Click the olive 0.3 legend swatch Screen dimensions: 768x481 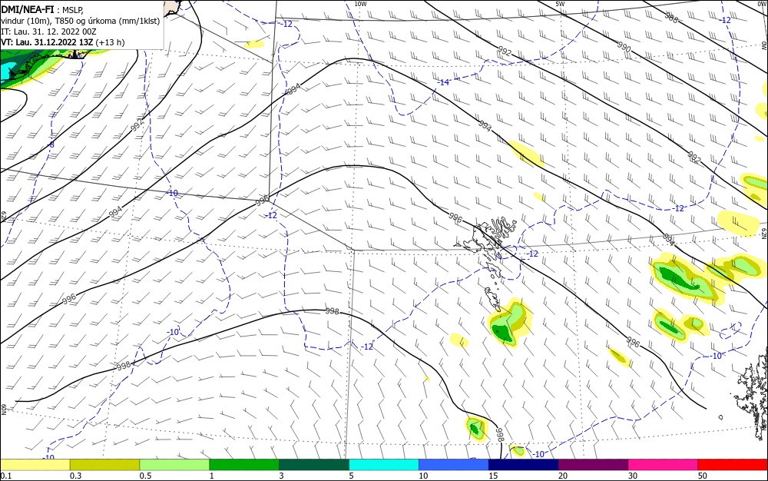click(104, 465)
